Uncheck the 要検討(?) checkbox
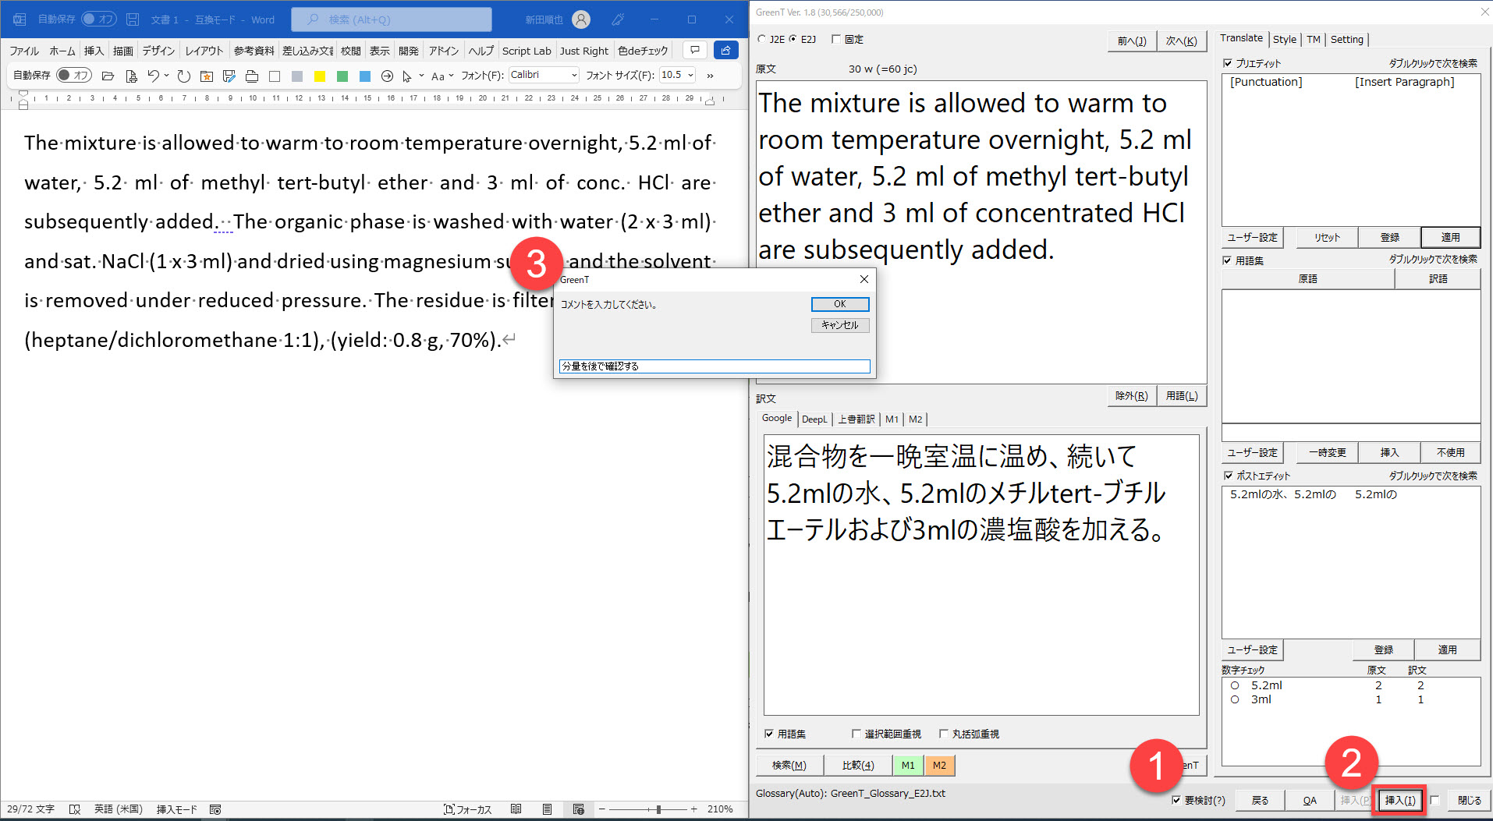 1176,800
